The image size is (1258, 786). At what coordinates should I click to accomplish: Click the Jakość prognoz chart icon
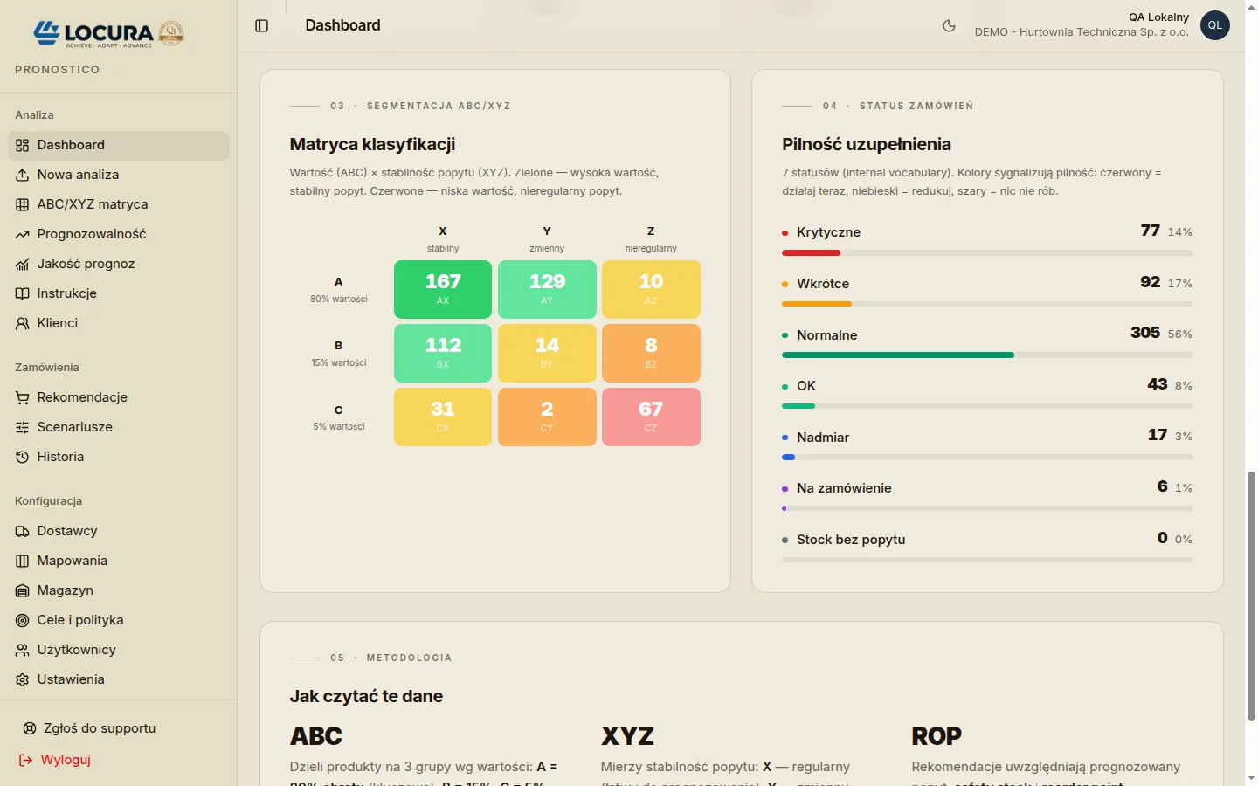[23, 264]
